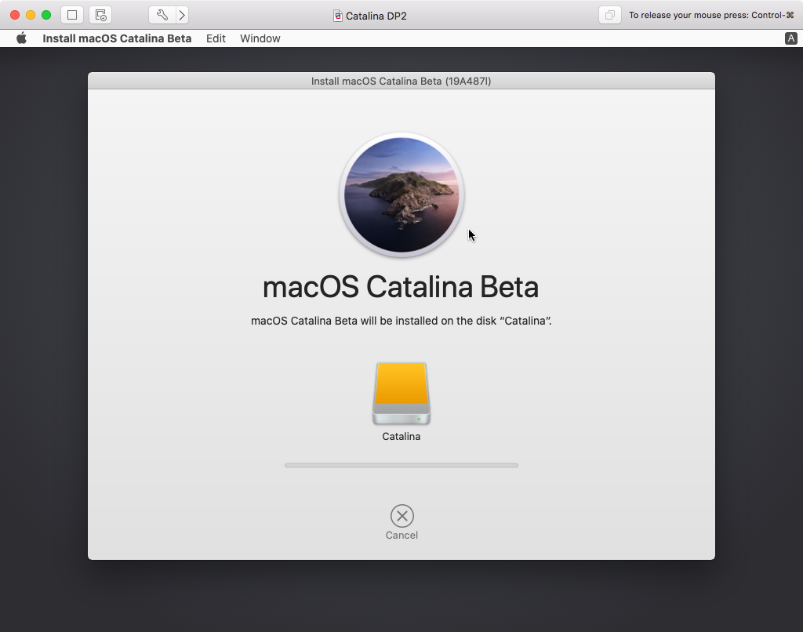Click the forward arrow next to wrench
This screenshot has width=803, height=632.
tap(182, 15)
